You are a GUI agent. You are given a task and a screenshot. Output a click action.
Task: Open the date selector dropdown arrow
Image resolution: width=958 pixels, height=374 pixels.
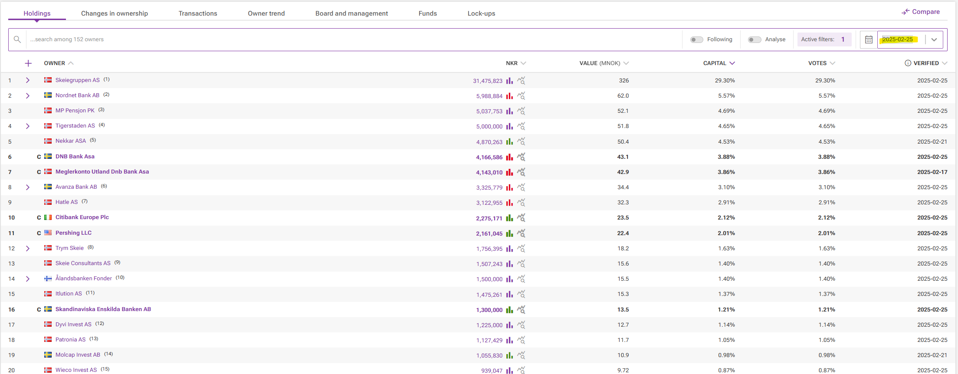coord(934,39)
